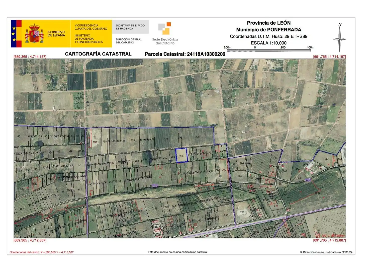Select parcel label 83 on the map

click(59, 151)
